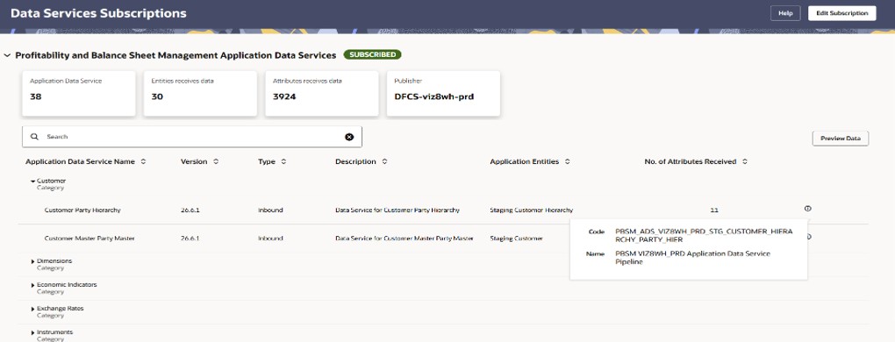Click the Help button
This screenshot has width=895, height=342.
[x=785, y=13]
